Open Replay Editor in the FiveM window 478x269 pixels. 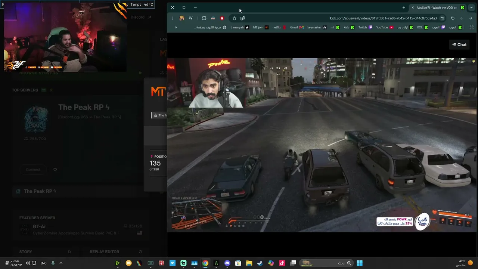(x=116, y=252)
